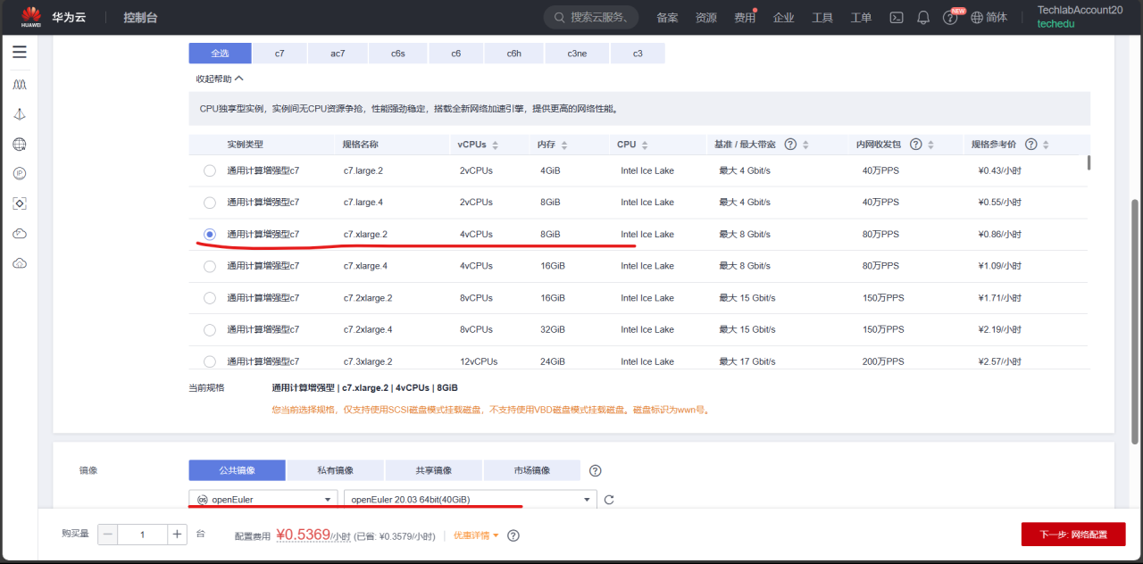1143x564 pixels.
Task: Switch to the c6s flavor filter tab
Action: tap(397, 53)
